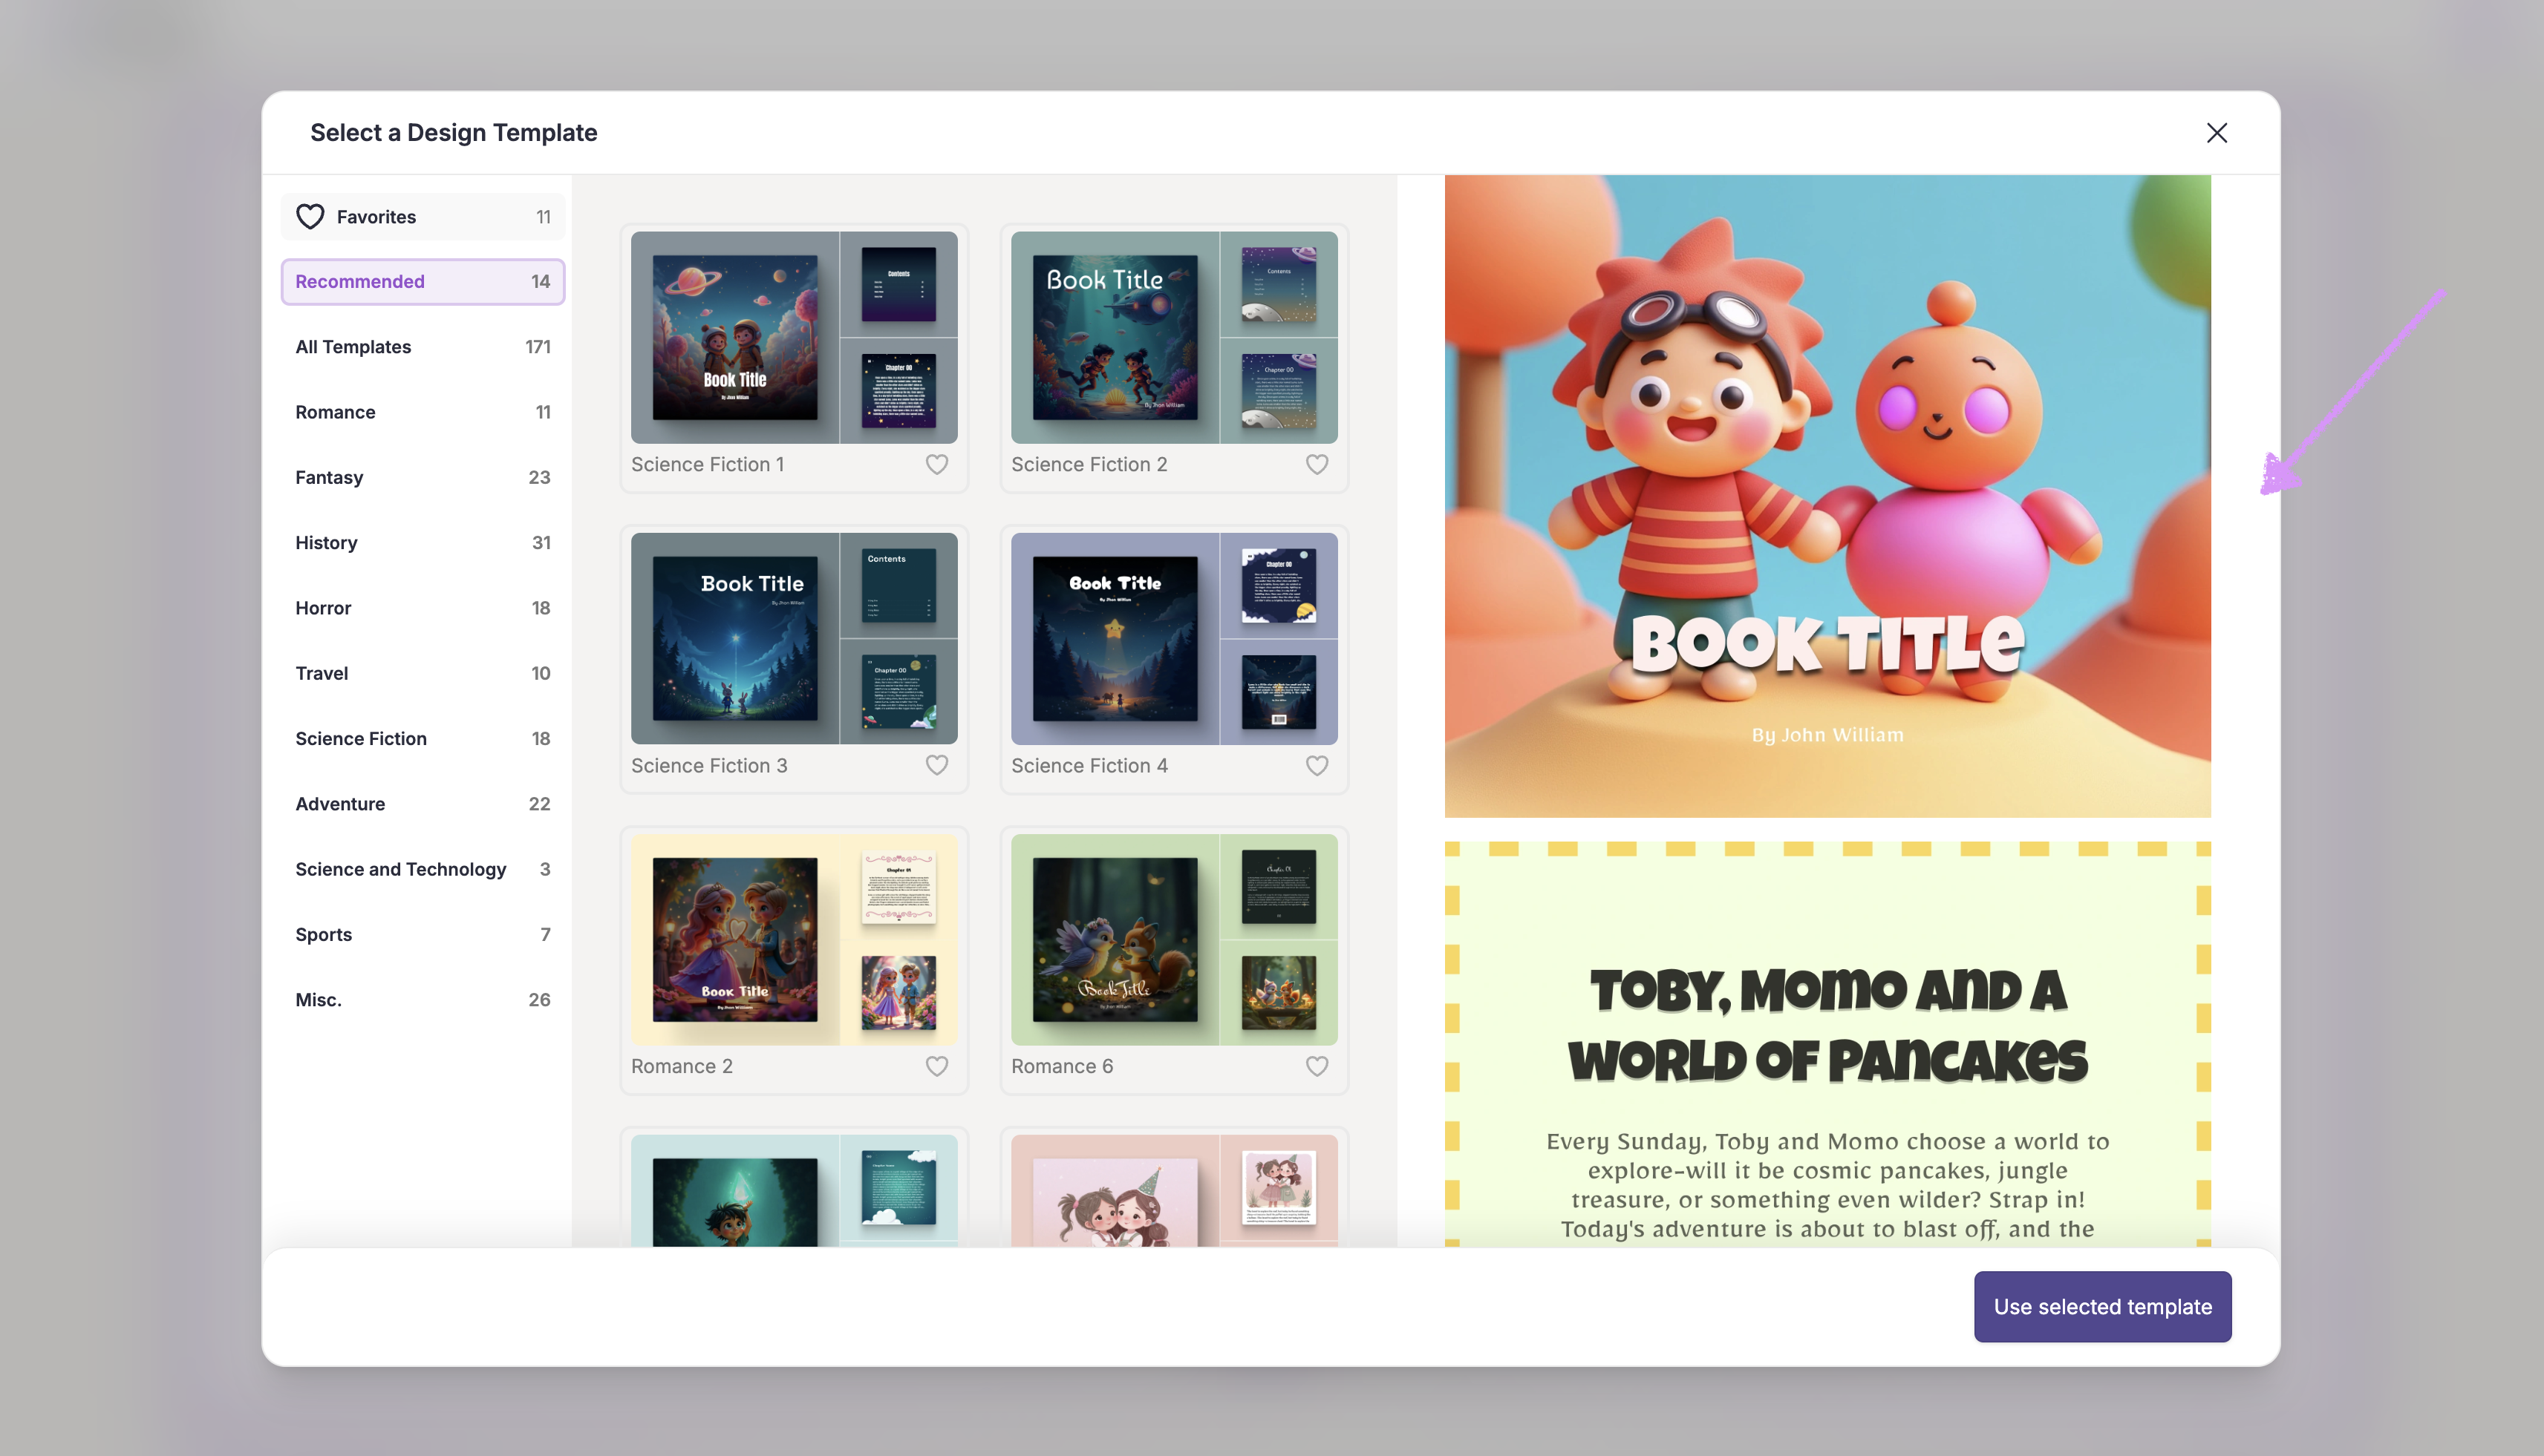Screen dimensions: 2544x1456
Task: Toggle heart icon on Romance 6 template
Action: click(x=1317, y=1066)
